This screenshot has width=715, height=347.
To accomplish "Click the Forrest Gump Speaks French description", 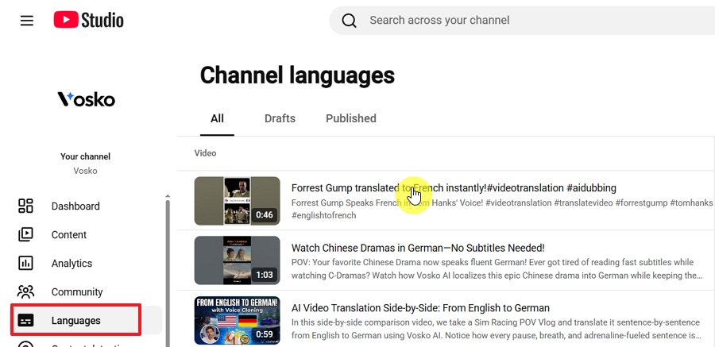I will click(502, 209).
